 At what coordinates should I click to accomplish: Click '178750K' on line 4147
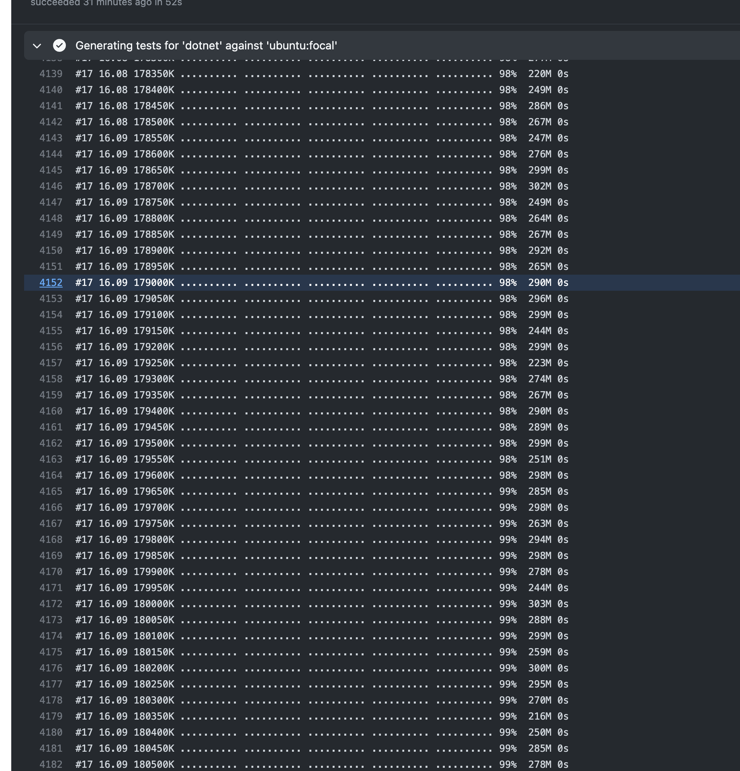(x=154, y=202)
